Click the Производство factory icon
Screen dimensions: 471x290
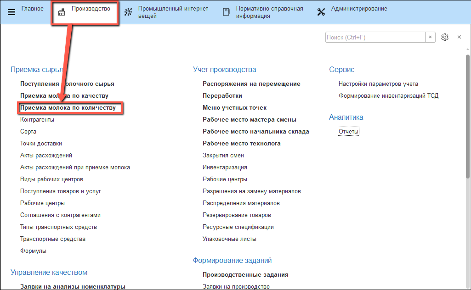tap(61, 12)
